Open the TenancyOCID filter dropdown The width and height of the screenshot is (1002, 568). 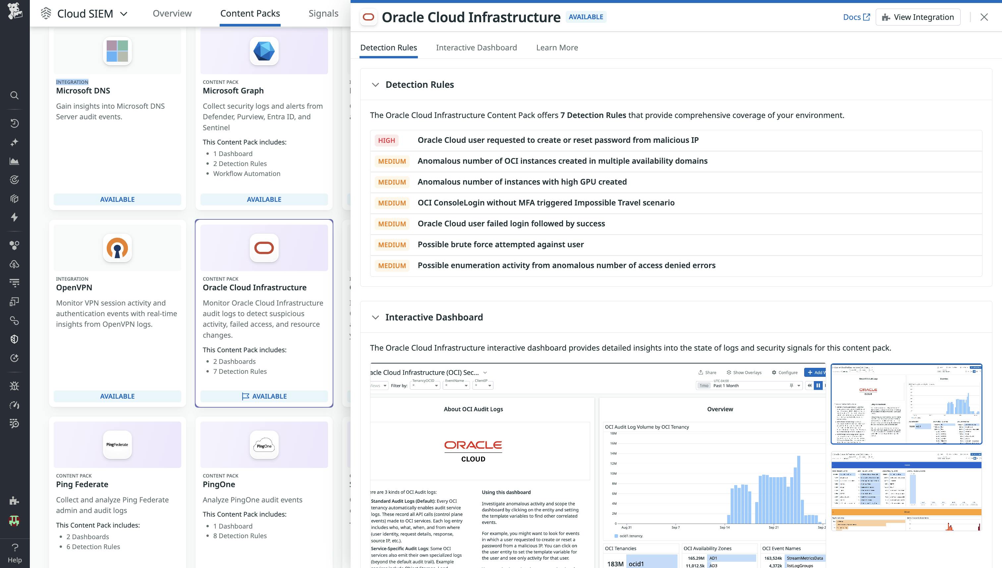coord(425,385)
